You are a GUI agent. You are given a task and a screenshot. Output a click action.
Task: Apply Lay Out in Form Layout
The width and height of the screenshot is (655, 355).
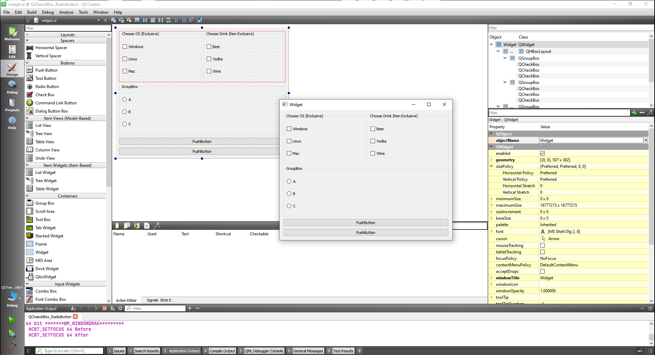[x=176, y=20]
